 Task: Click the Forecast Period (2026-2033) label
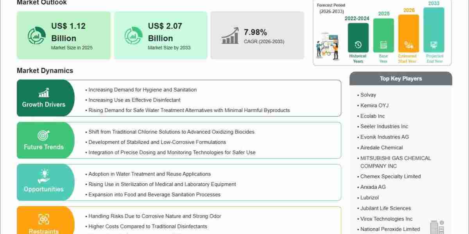pos(331,8)
